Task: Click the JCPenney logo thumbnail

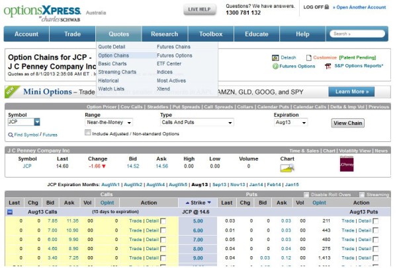Action: click(x=347, y=164)
